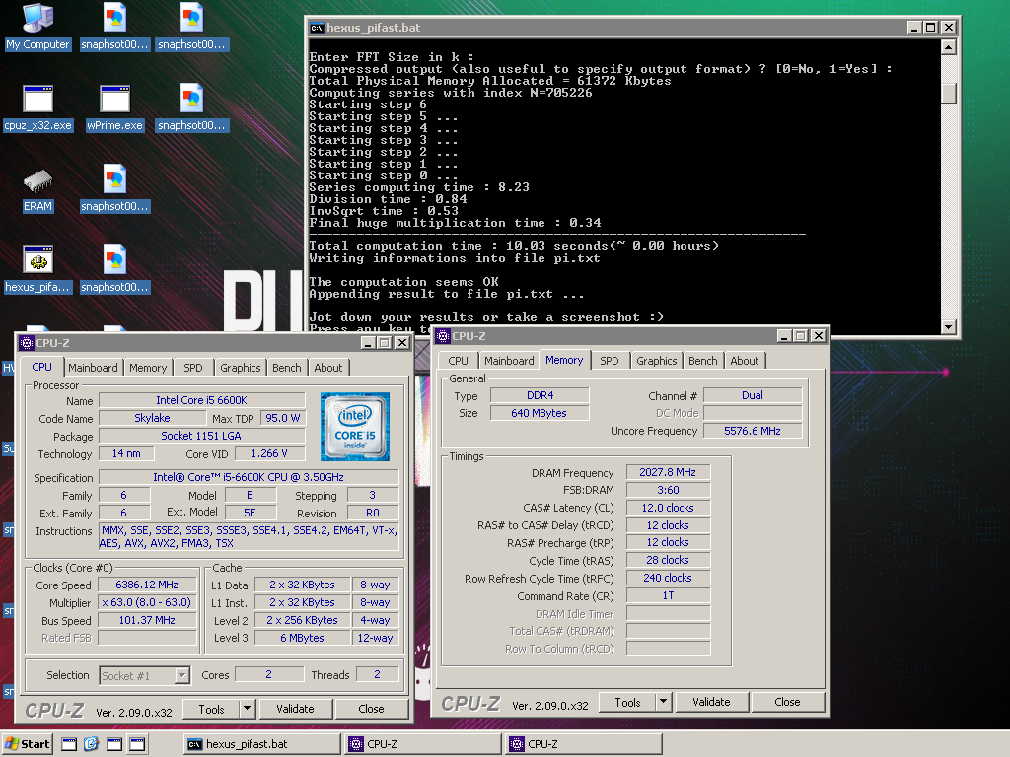Click the DRAM Frequency value 2027.8 MHz
The width and height of the screenshot is (1010, 757).
pos(668,472)
